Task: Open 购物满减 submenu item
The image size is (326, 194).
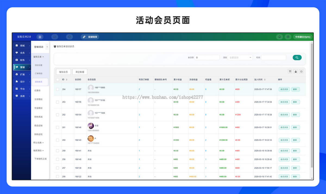Action: click(x=38, y=117)
